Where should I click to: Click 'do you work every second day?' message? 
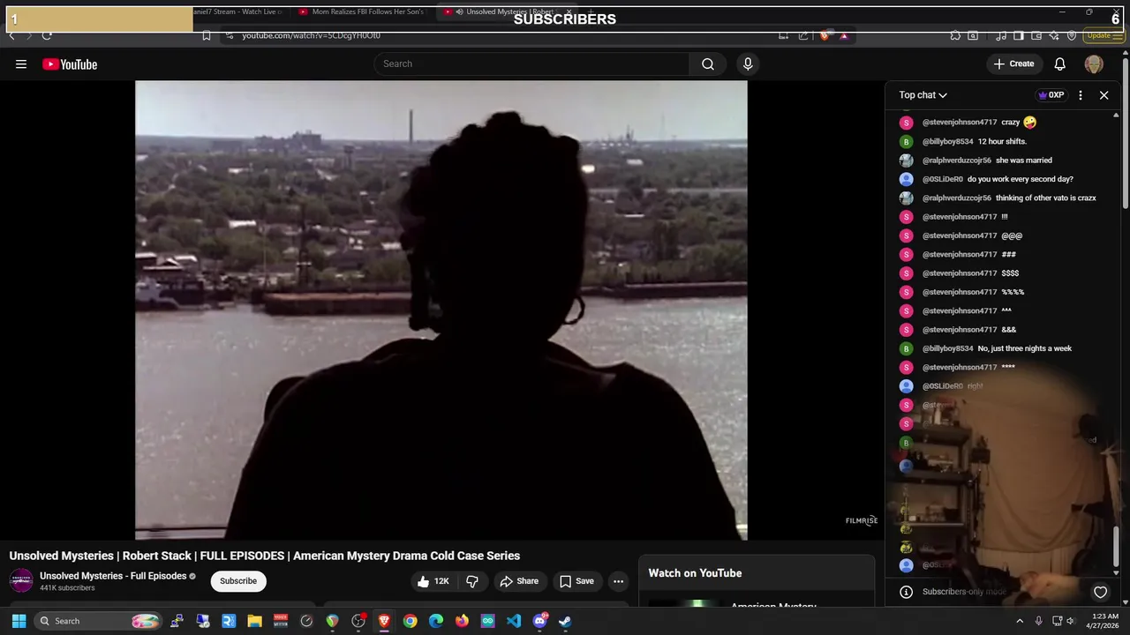tap(1021, 179)
